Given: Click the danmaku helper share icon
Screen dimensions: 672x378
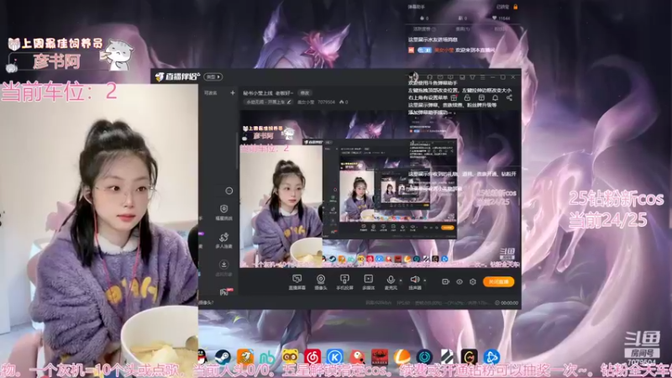Looking at the screenshot, I should tap(509, 97).
